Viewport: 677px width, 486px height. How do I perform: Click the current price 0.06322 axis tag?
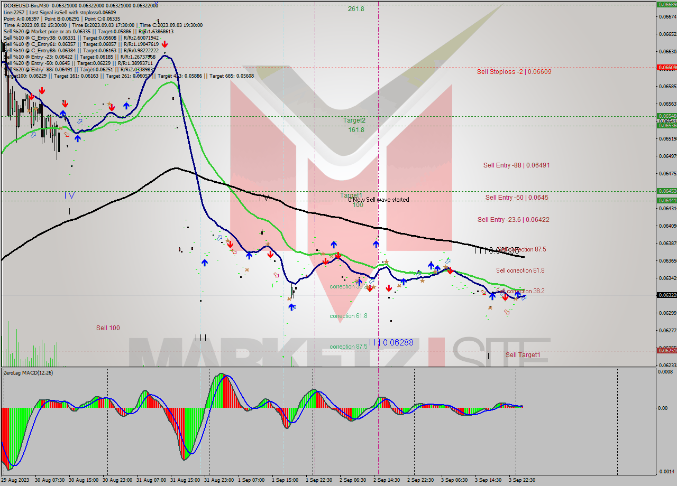point(666,295)
